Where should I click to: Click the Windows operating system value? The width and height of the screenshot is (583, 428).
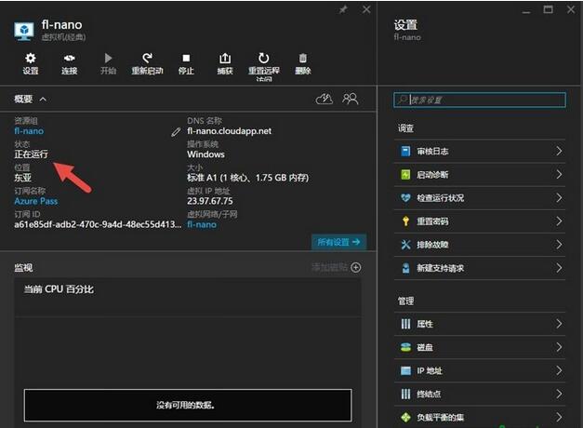click(x=205, y=154)
